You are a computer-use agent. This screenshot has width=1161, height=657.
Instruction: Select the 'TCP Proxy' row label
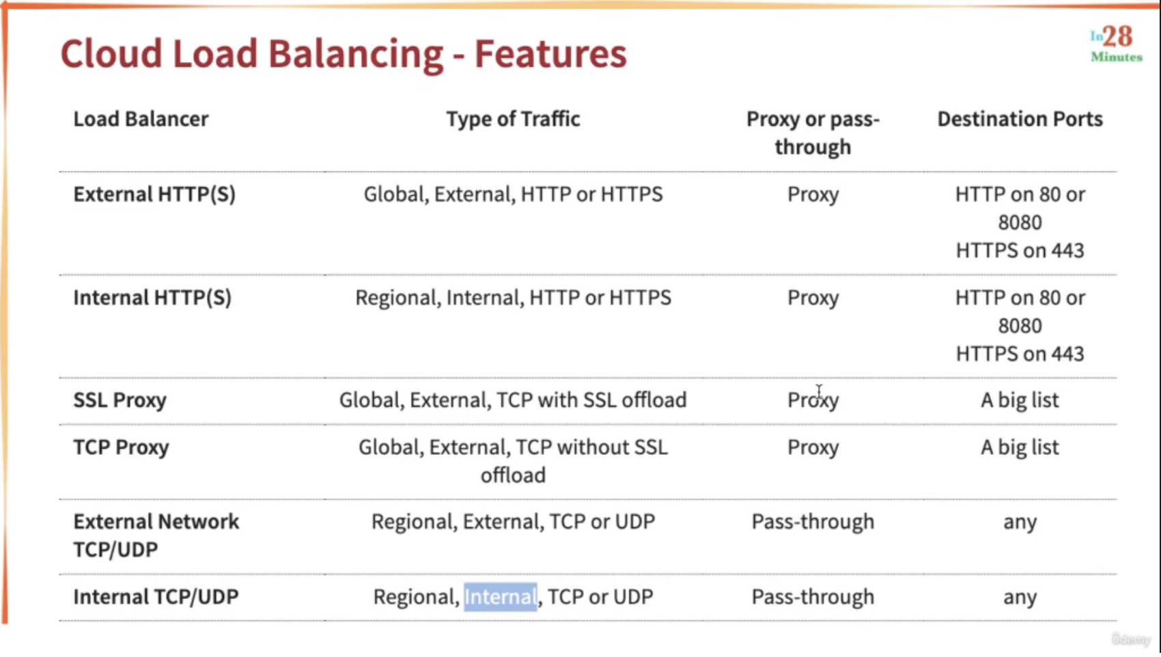121,447
